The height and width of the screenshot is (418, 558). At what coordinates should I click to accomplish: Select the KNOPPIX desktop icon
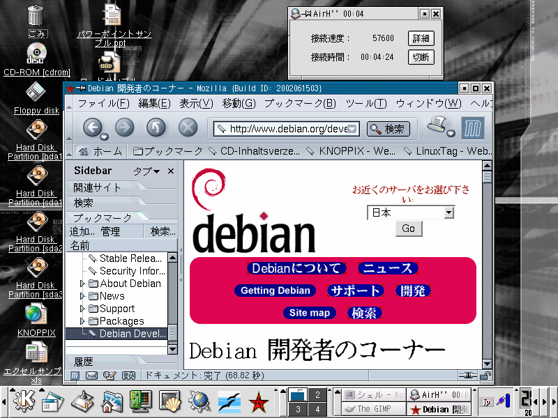[x=36, y=314]
